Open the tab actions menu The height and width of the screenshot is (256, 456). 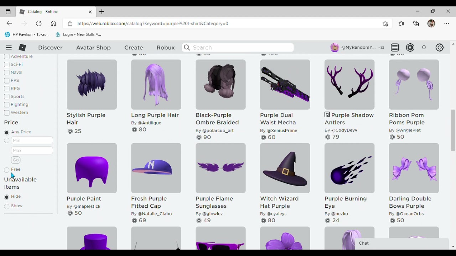[8, 12]
